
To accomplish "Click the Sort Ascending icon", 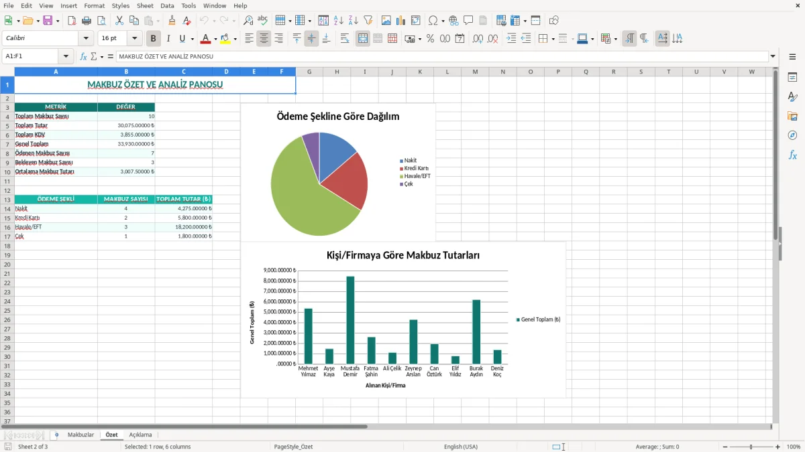I will tap(338, 21).
